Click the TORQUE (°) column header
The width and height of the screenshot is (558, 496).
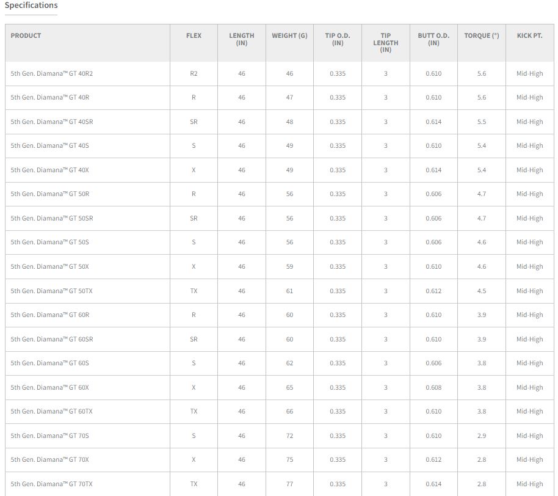tap(481, 35)
